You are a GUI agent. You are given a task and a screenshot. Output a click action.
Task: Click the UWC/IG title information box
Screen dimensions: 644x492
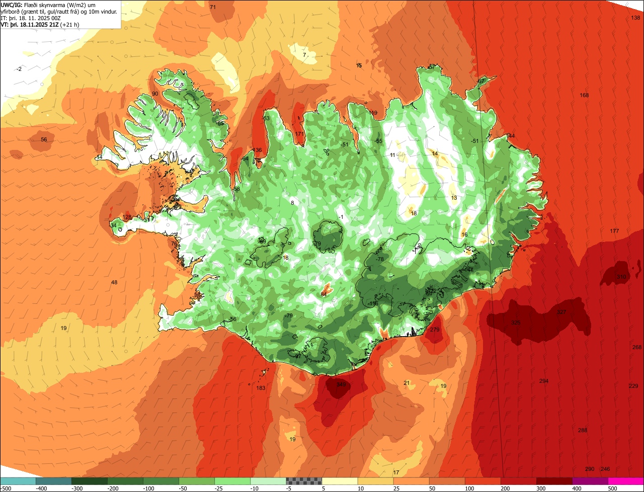[60, 14]
